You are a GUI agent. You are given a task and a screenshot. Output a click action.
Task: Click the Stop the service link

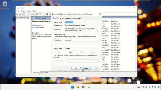pyautogui.click(x=33, y=25)
